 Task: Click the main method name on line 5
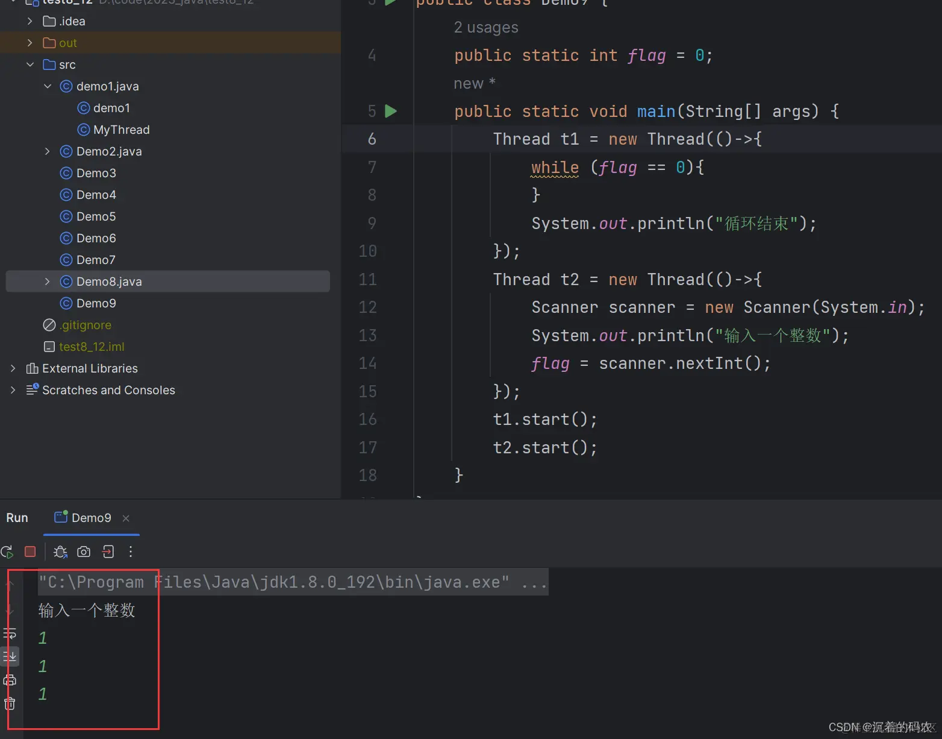pyautogui.click(x=656, y=112)
